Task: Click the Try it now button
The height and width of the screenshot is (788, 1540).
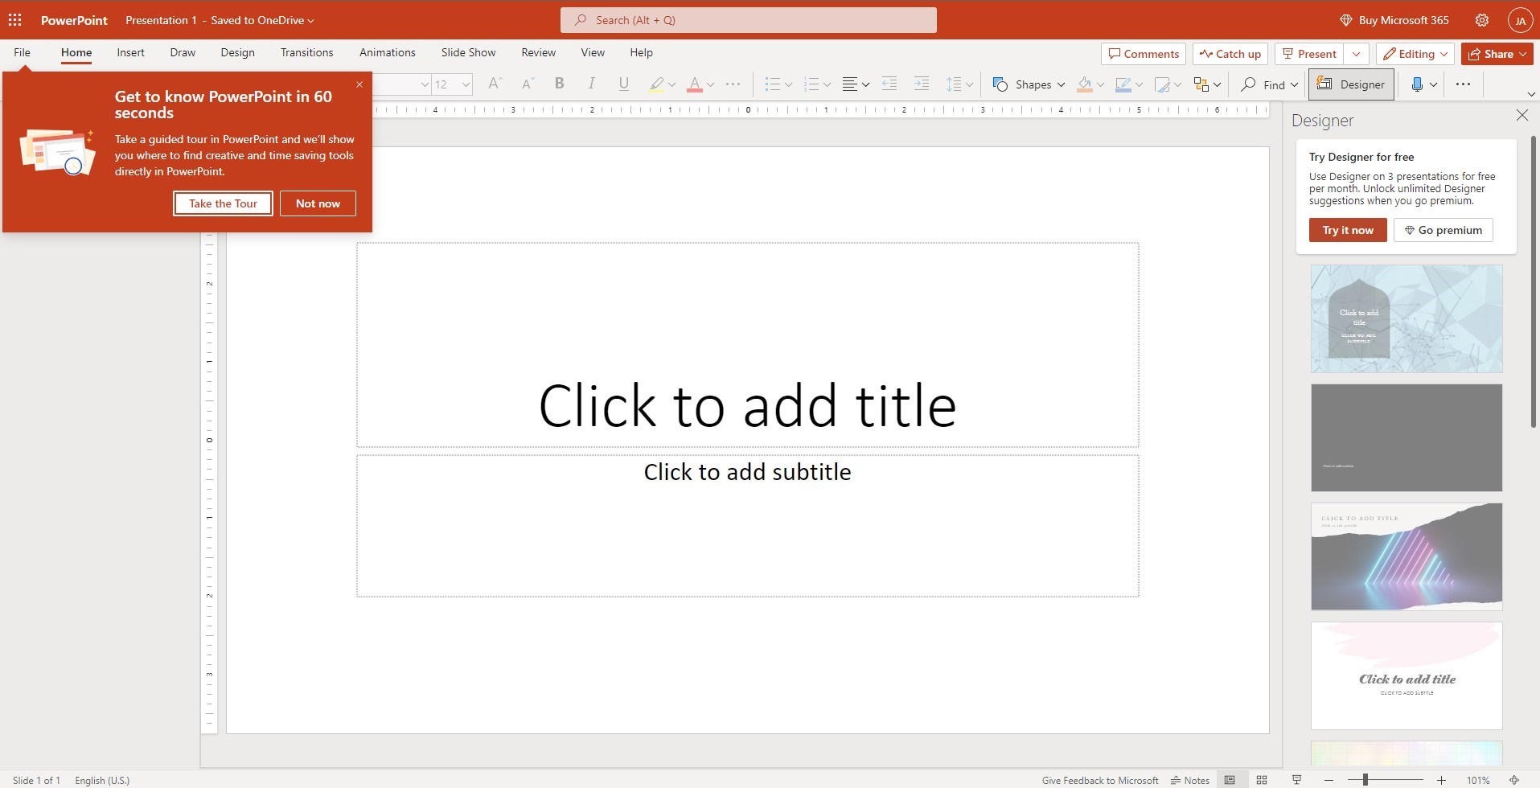Action: pyautogui.click(x=1348, y=230)
